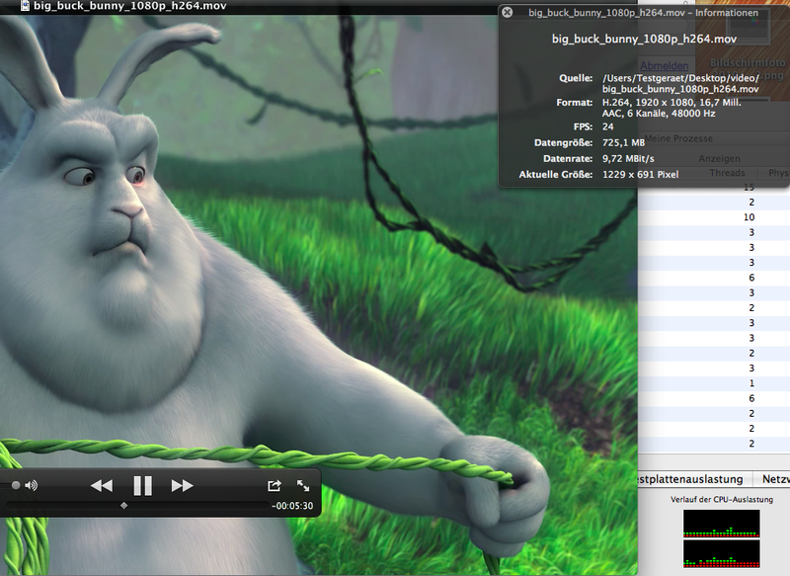Pause the video playback
Image resolution: width=790 pixels, height=576 pixels.
(x=142, y=486)
